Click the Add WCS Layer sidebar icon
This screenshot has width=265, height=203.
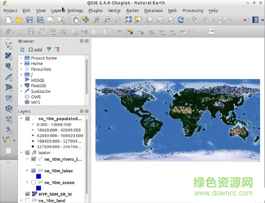coord(8,109)
